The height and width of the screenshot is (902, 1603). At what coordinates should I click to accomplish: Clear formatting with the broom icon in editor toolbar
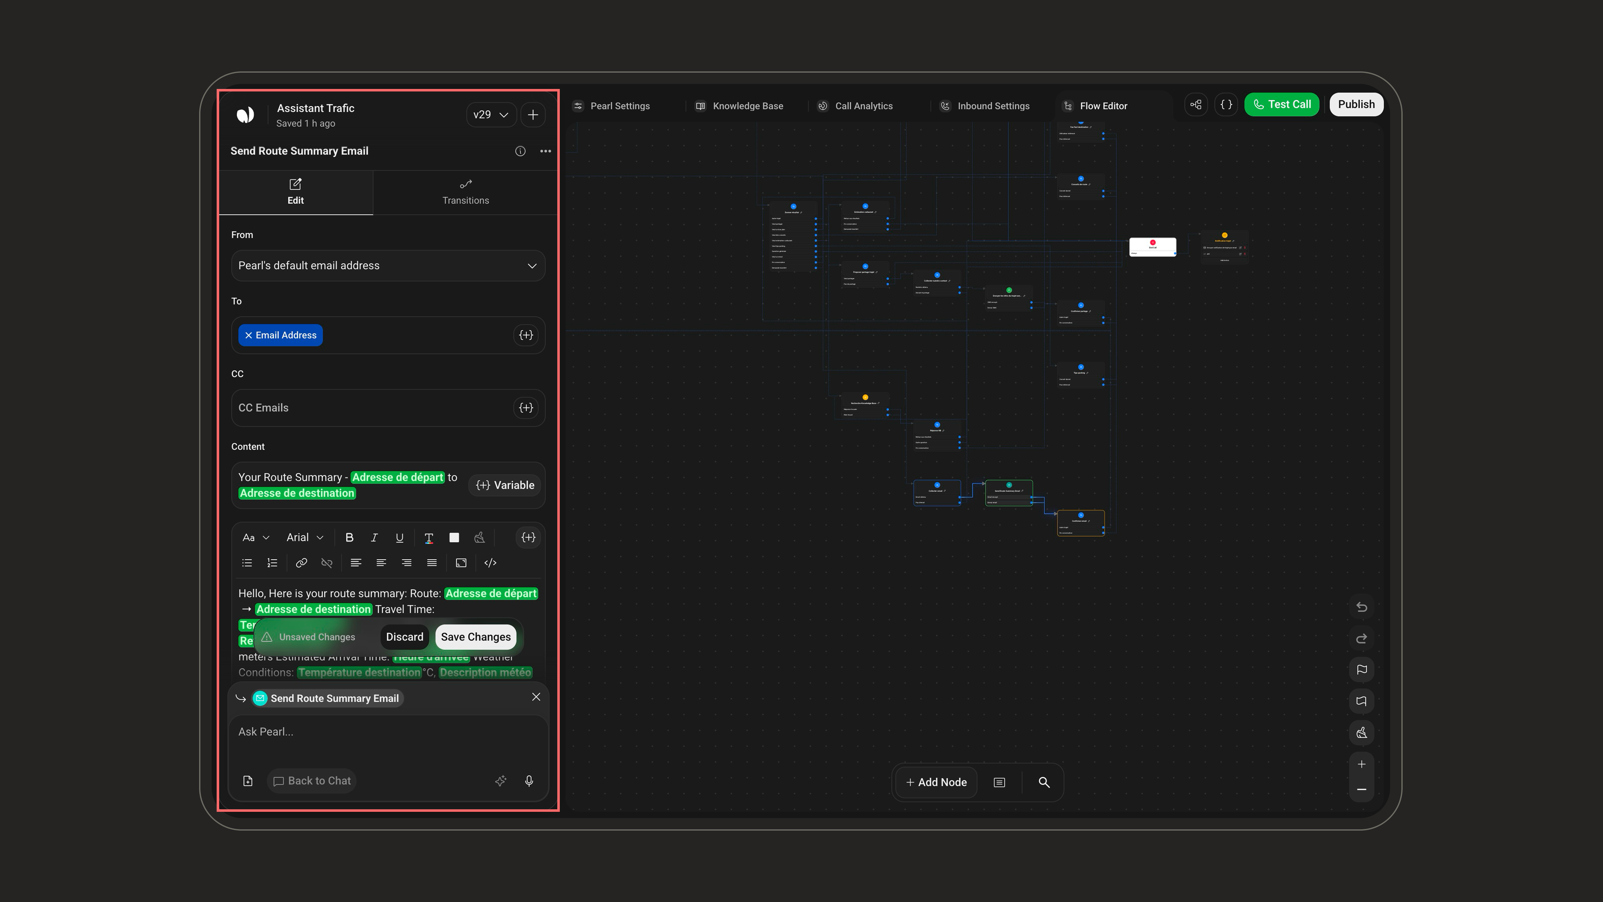[479, 538]
